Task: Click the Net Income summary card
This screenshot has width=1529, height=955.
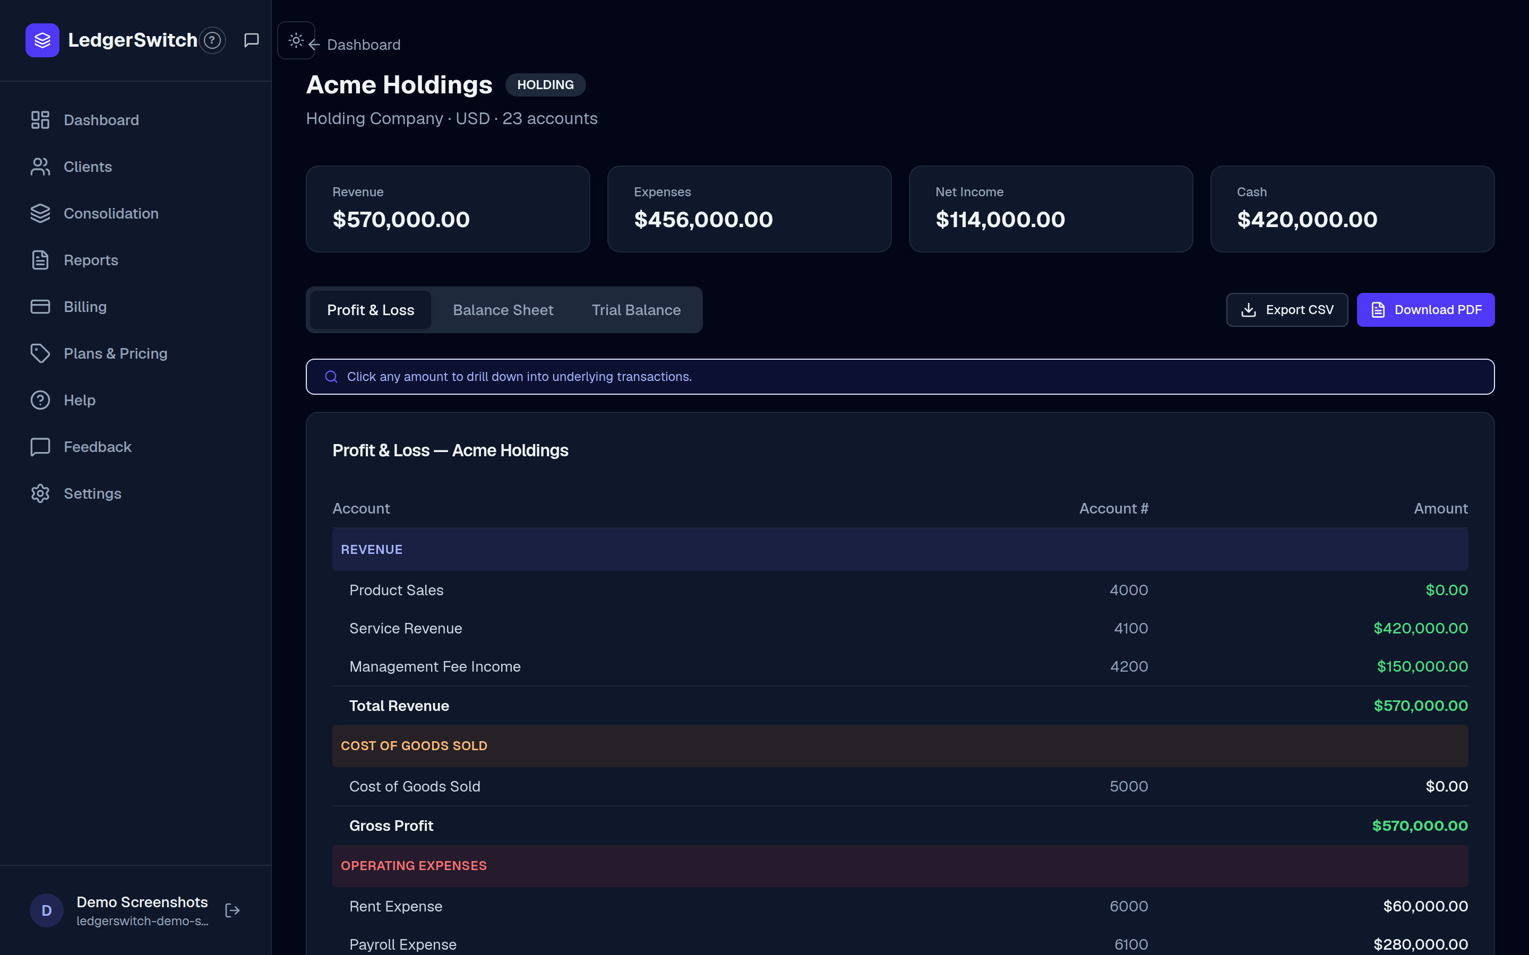Action: [1051, 209]
